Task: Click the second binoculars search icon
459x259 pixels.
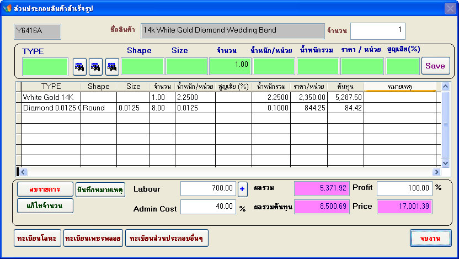Action: pyautogui.click(x=95, y=67)
